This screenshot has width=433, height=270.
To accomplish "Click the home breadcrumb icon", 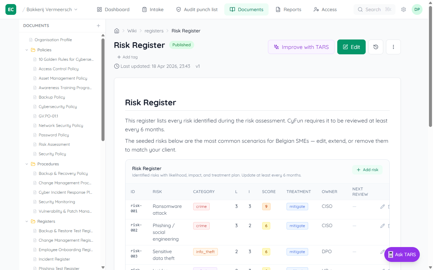I will click(x=116, y=30).
